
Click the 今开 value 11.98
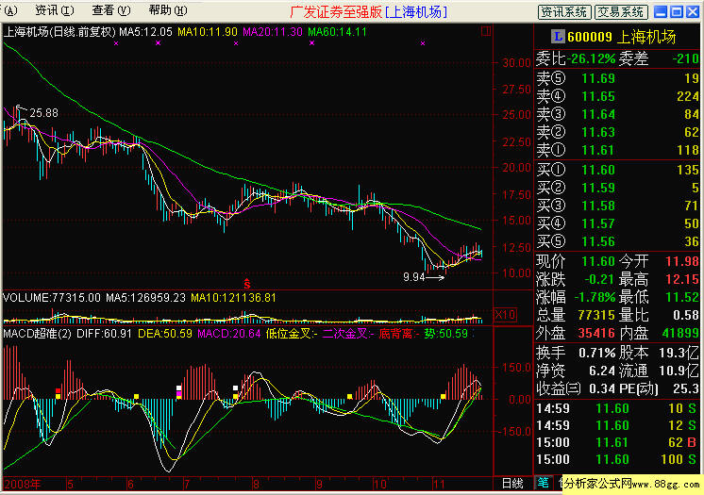tap(682, 261)
